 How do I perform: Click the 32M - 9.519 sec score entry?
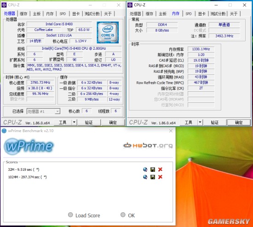tap(23, 169)
